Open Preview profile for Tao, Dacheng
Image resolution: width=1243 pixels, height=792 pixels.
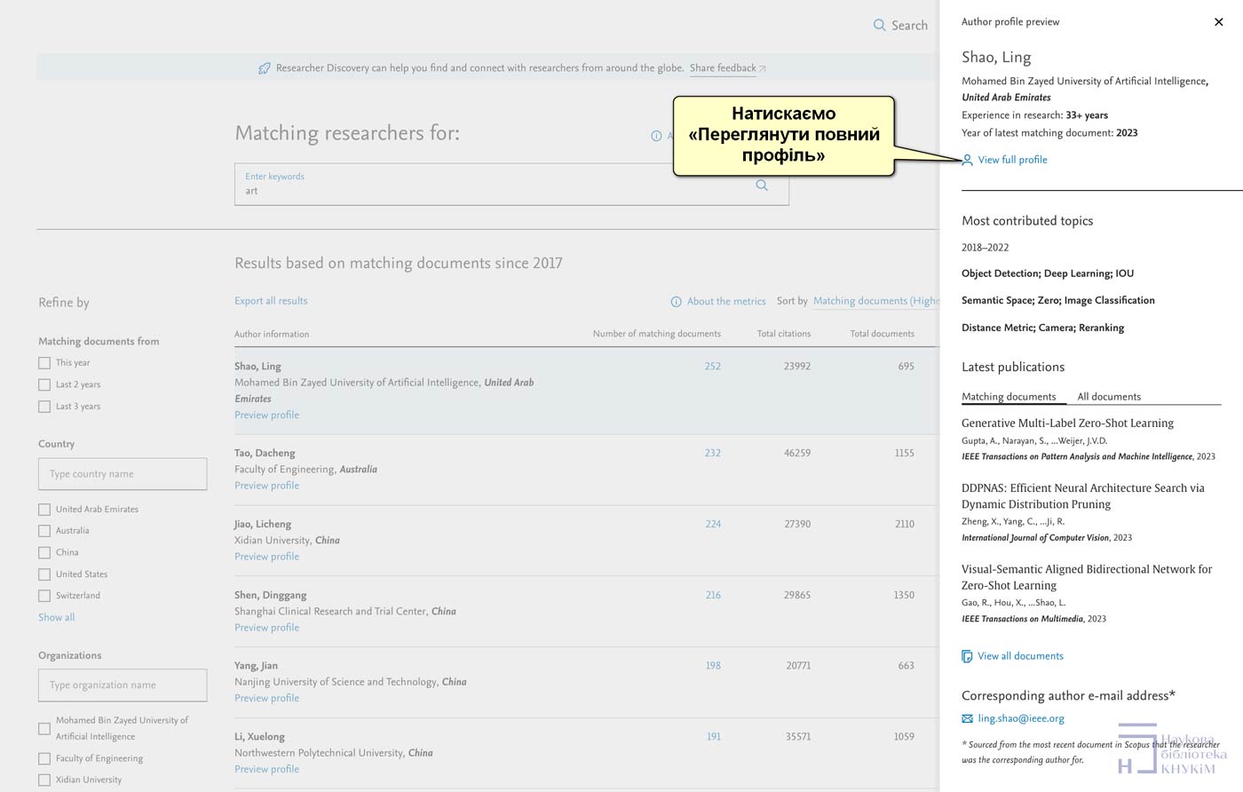pyautogui.click(x=266, y=486)
